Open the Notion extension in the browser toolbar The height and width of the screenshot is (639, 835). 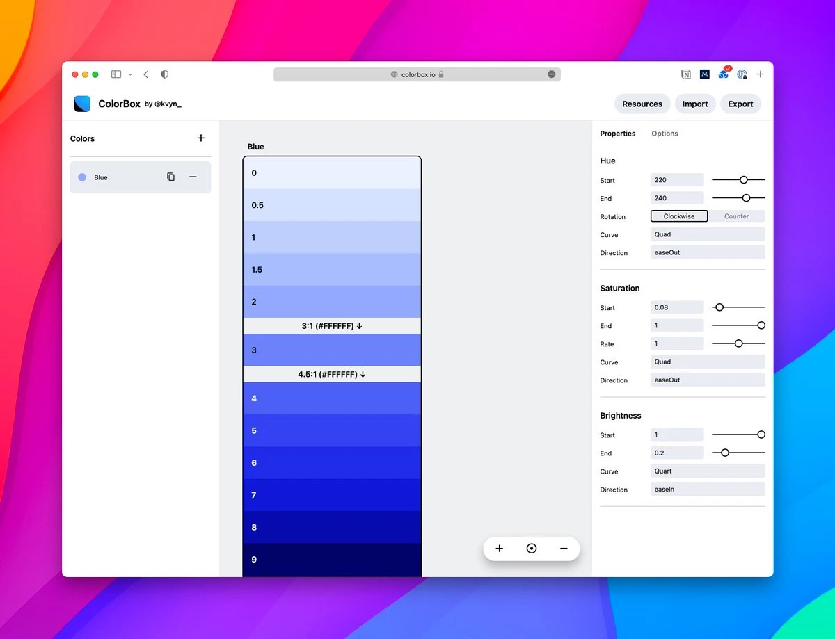pyautogui.click(x=686, y=74)
